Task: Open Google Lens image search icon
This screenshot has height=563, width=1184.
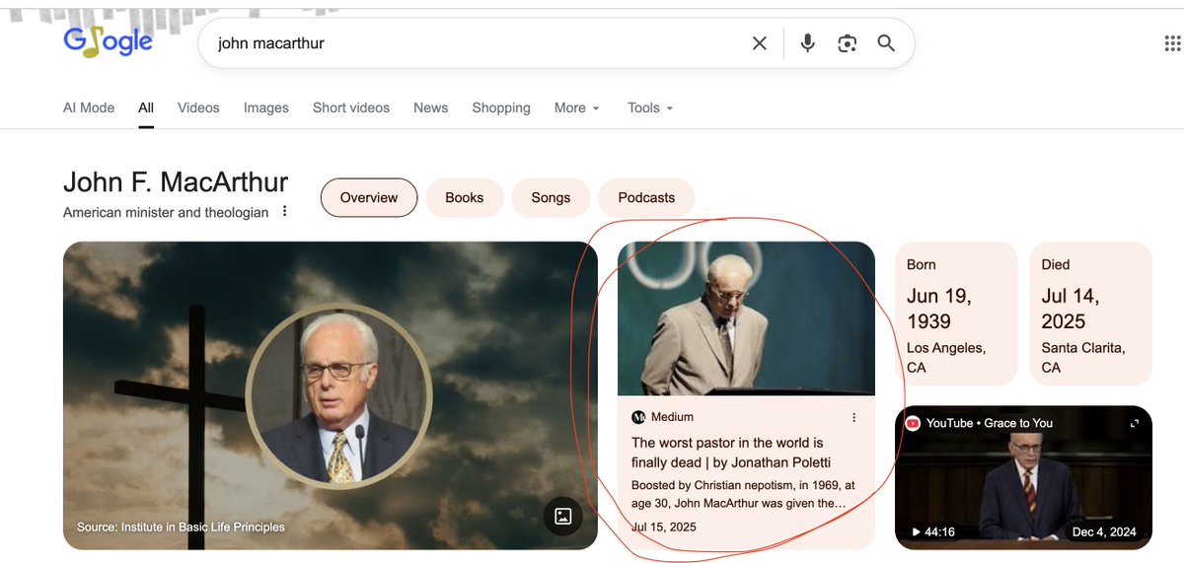Action: [x=847, y=43]
